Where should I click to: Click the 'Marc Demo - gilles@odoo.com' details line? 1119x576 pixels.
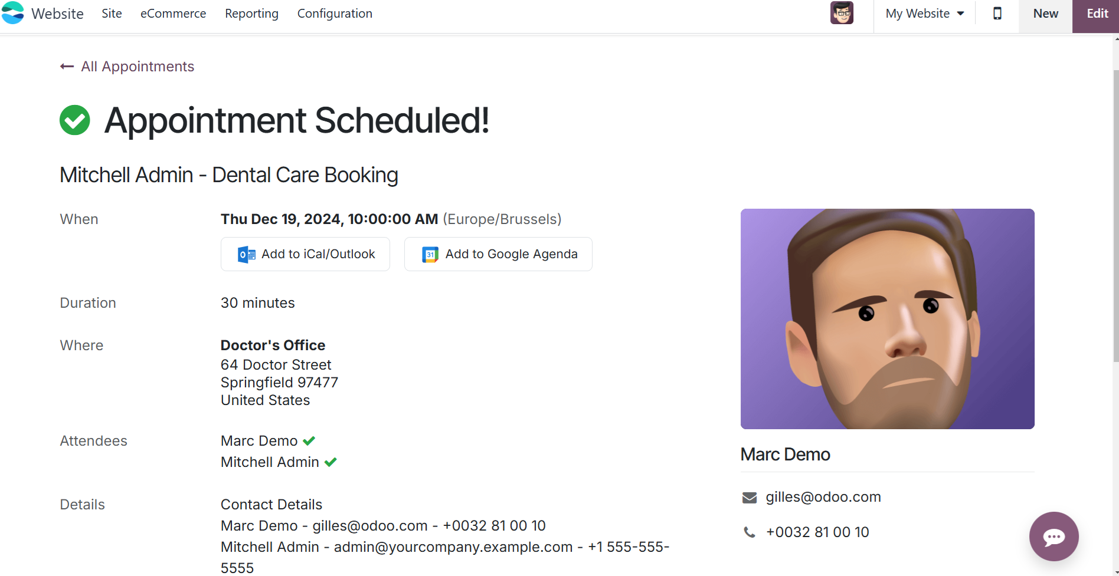(x=383, y=526)
